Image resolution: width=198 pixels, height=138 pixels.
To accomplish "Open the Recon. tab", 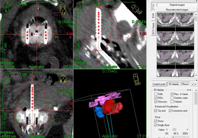I will (186, 84).
